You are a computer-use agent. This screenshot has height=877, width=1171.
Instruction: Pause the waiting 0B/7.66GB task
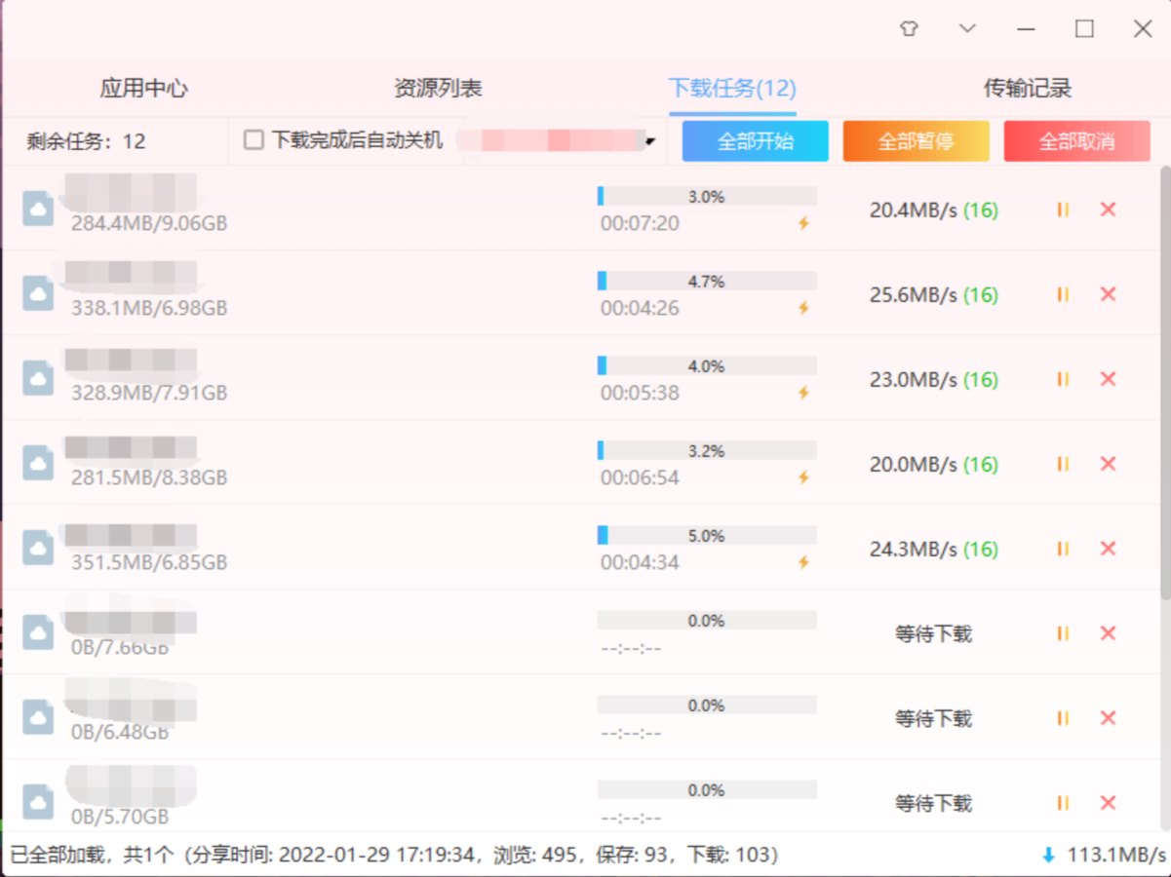(x=1063, y=633)
